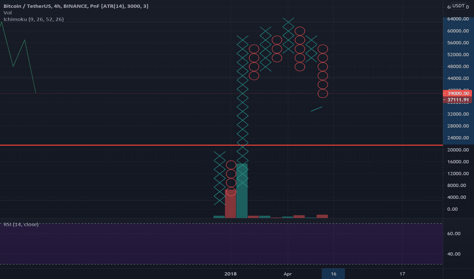
Task: Click the 24000.00 price axis label
Action: [458, 137]
